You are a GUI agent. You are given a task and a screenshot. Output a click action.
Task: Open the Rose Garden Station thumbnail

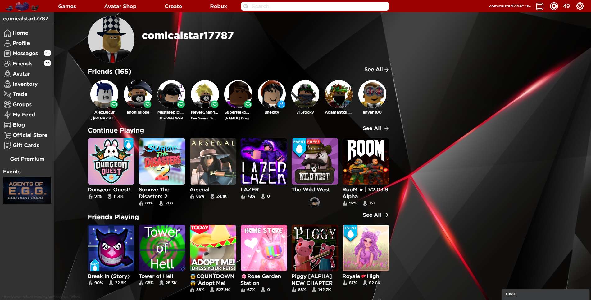(x=264, y=248)
